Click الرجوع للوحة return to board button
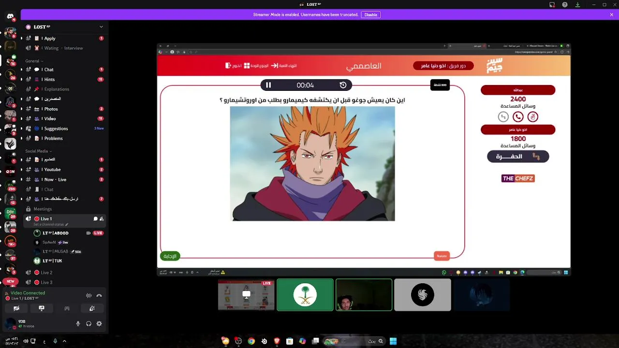The height and width of the screenshot is (348, 619). pos(256,66)
